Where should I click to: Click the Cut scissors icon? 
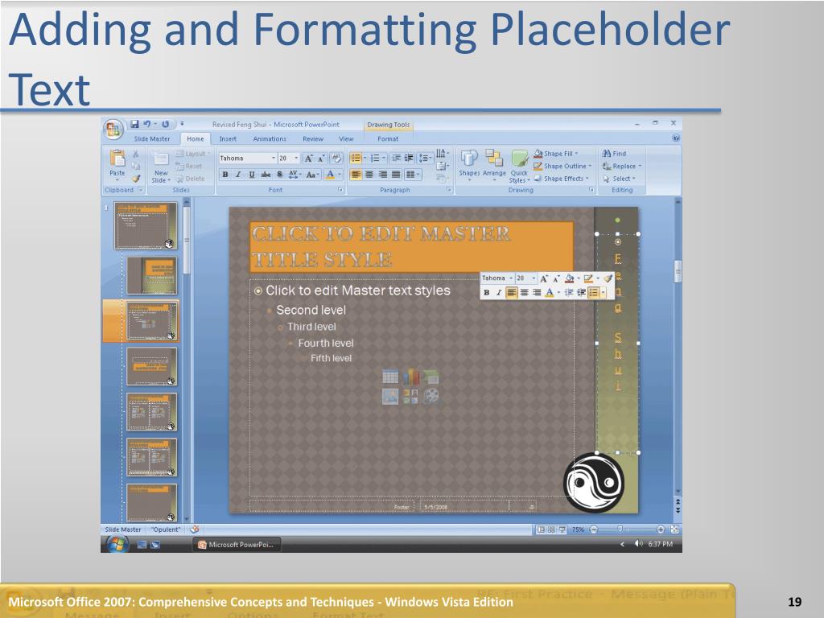pos(135,154)
